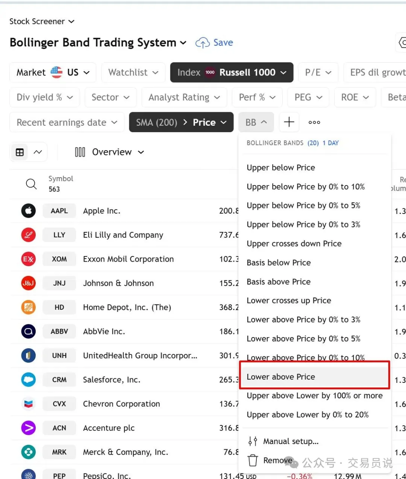Open symbol search magnifier icon

point(31,184)
